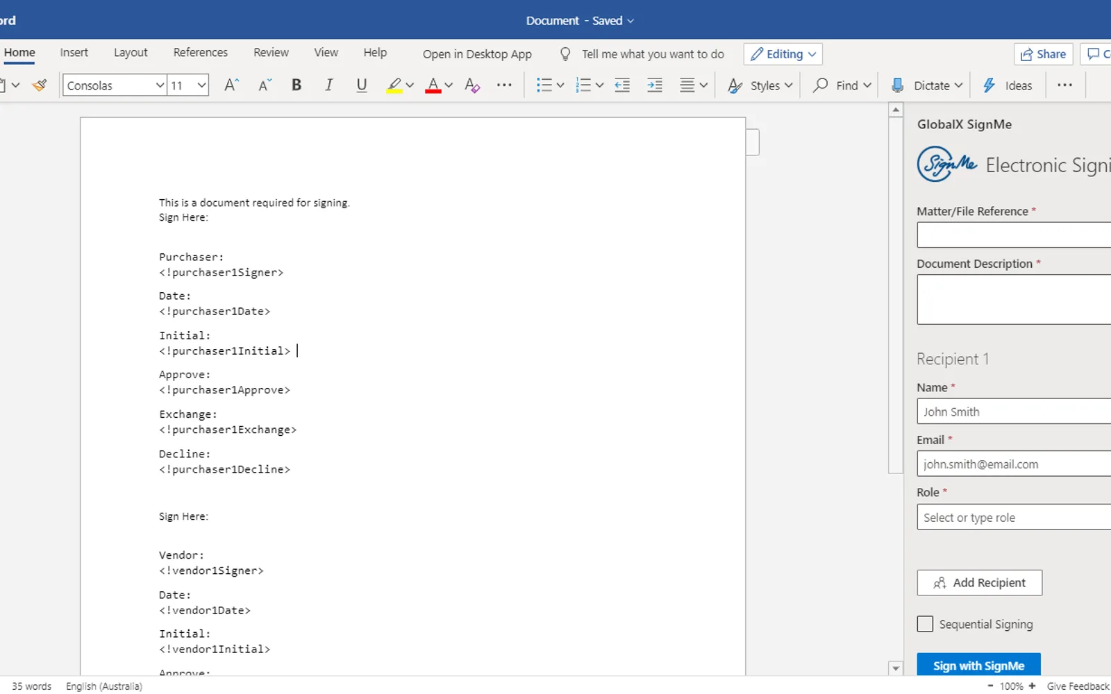Click Tell me what you want to do

click(653, 54)
